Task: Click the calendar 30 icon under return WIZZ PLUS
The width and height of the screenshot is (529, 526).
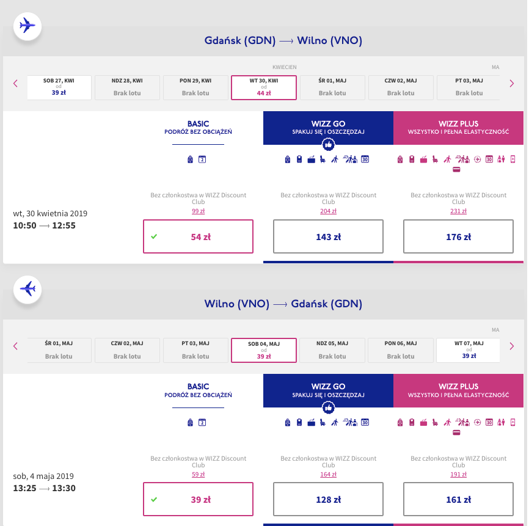Action: [x=489, y=422]
